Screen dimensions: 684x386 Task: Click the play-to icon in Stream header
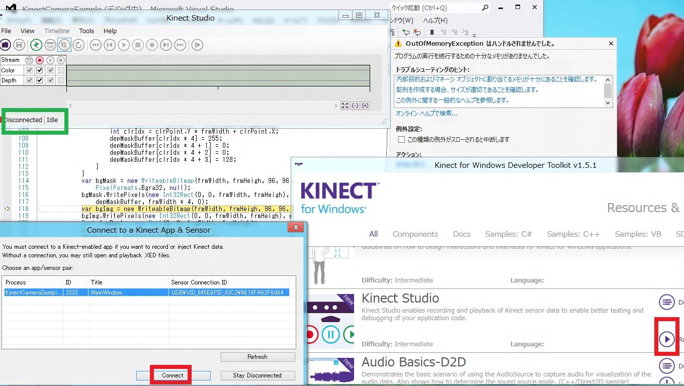pyautogui.click(x=61, y=60)
